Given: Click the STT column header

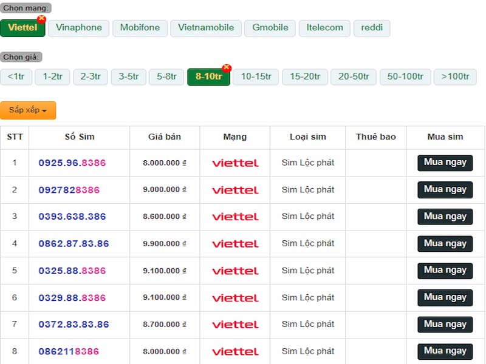Looking at the screenshot, I should point(15,137).
